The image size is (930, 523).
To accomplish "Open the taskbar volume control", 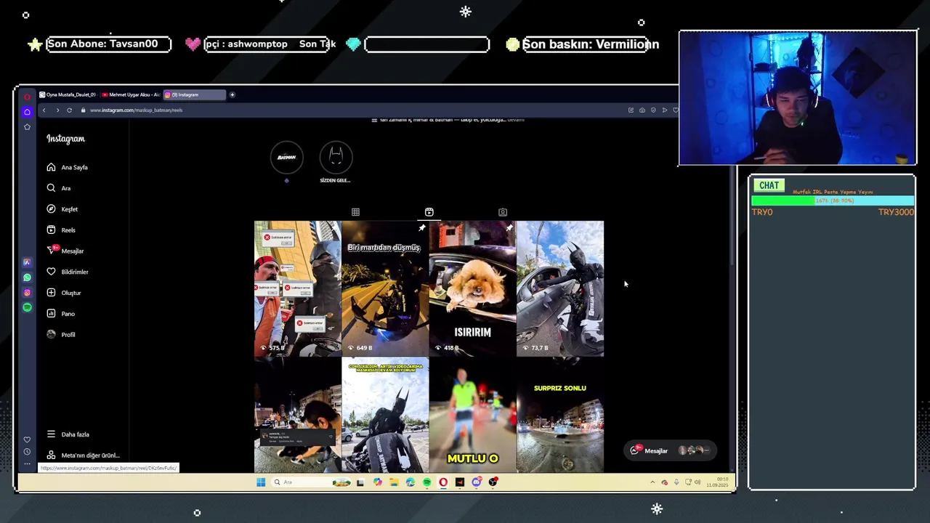I will [697, 482].
